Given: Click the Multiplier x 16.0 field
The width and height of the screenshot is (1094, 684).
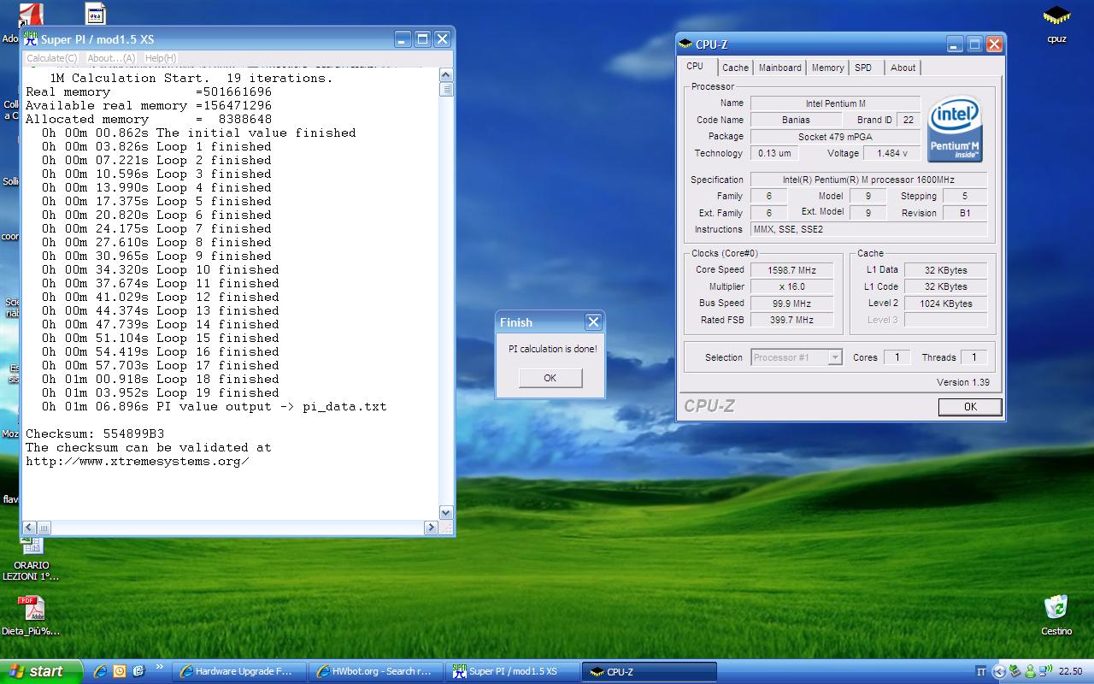Looking at the screenshot, I should 791,286.
